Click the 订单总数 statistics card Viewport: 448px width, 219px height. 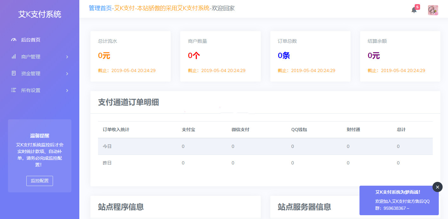tap(310, 56)
